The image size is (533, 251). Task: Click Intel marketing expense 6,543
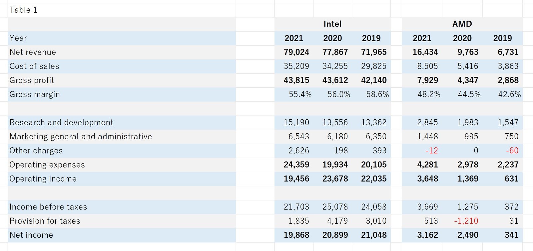coord(299,137)
